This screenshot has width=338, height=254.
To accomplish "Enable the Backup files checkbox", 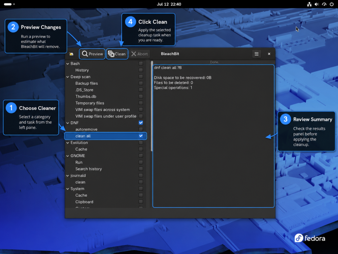I will [x=141, y=83].
